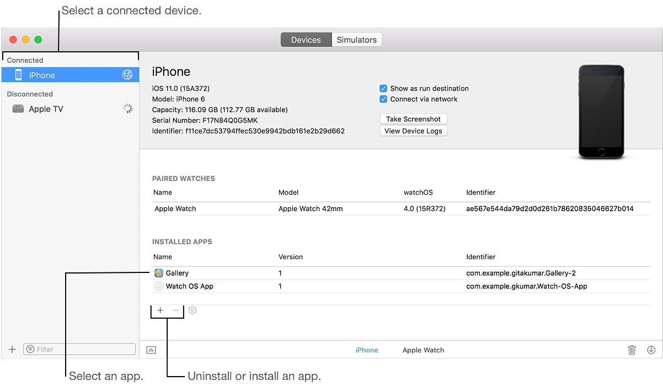Toggle Connect via network checkbox
This screenshot has width=663, height=386.
tap(383, 99)
